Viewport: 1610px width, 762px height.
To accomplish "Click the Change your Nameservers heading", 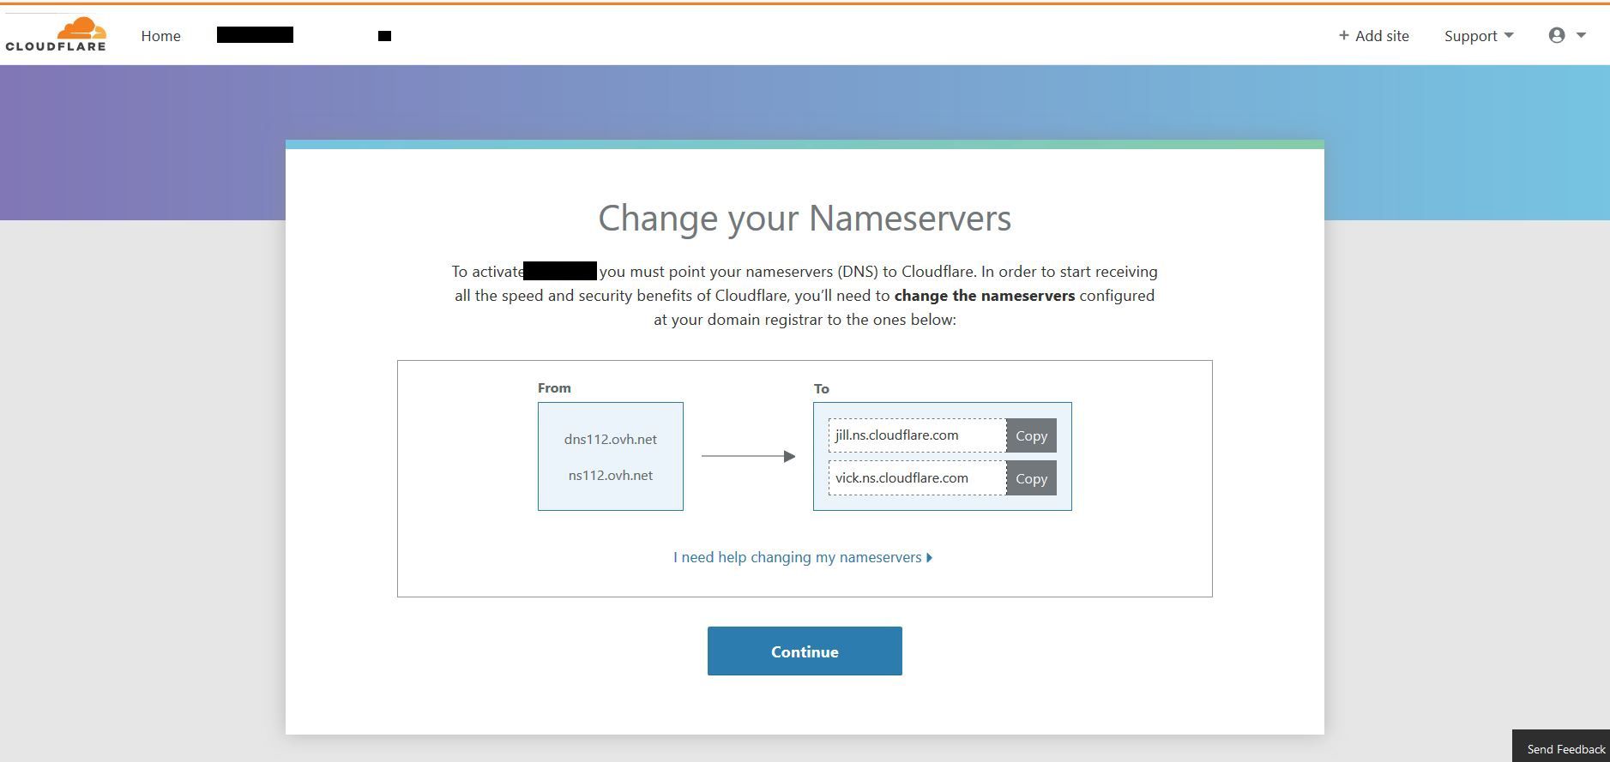I will tap(805, 218).
